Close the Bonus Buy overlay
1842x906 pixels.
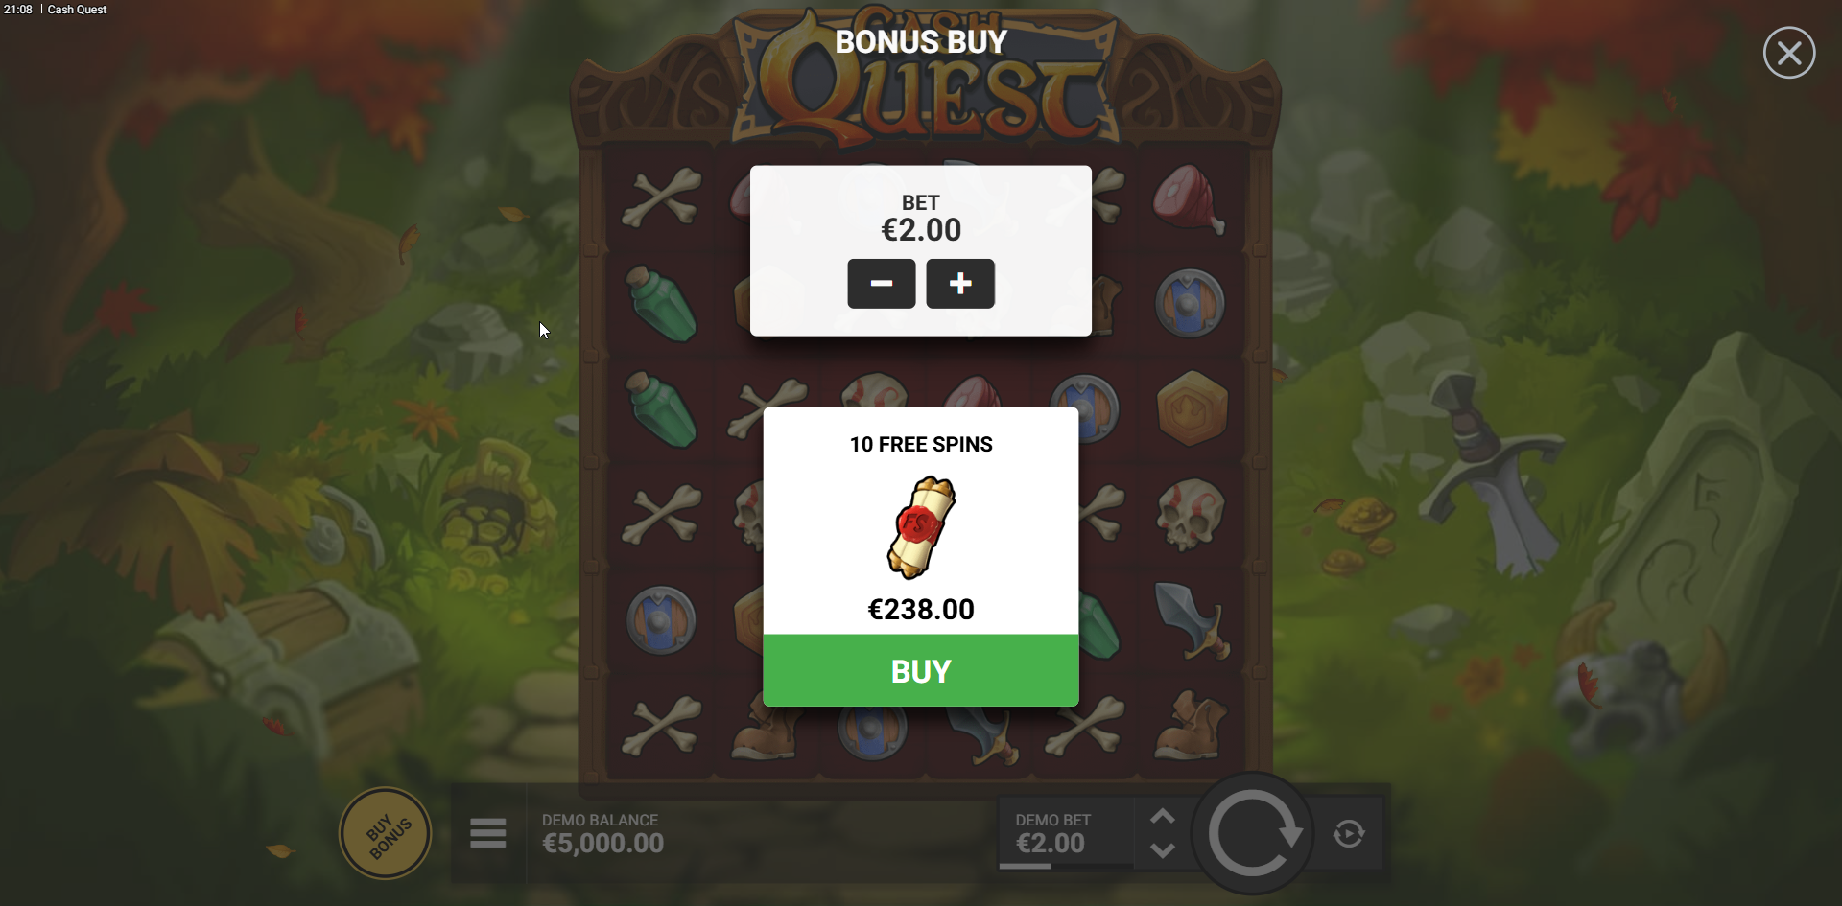[1788, 53]
